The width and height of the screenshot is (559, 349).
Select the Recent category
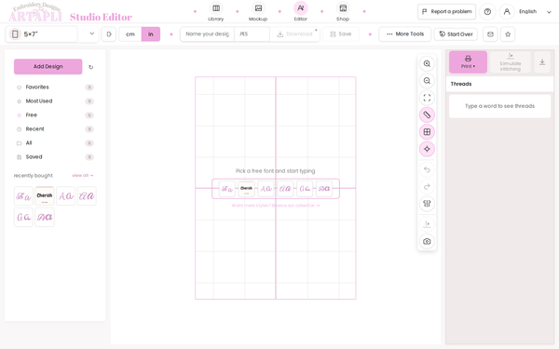55,129
